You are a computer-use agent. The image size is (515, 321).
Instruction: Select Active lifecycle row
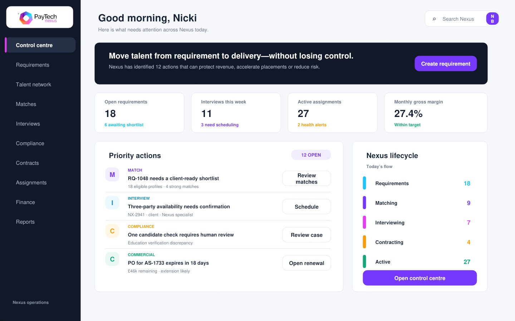tap(420, 262)
